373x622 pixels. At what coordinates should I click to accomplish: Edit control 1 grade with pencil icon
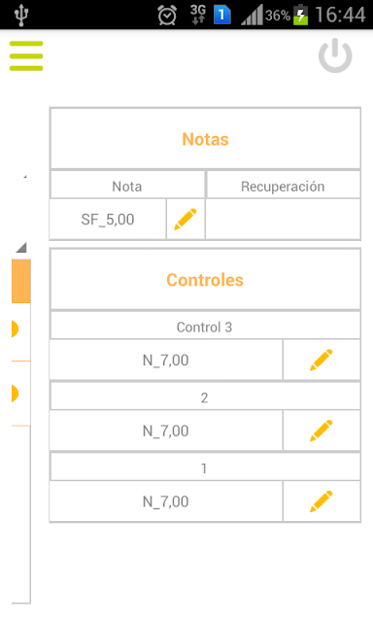point(322,501)
